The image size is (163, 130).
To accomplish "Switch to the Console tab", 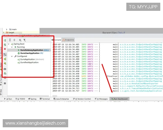I will pos(57,40).
